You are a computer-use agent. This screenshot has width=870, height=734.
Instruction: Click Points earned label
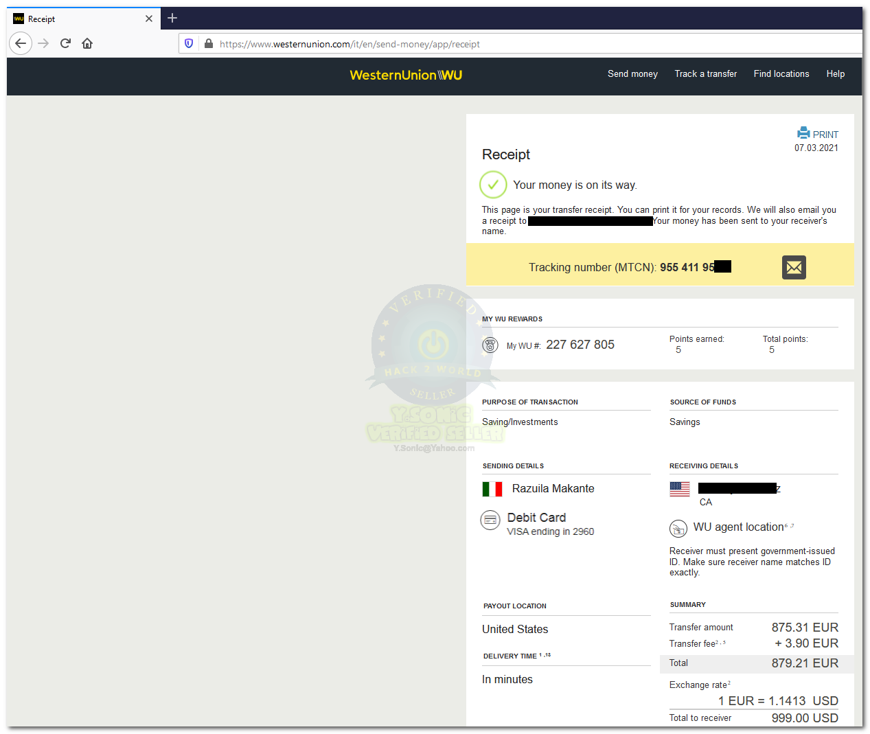click(697, 339)
